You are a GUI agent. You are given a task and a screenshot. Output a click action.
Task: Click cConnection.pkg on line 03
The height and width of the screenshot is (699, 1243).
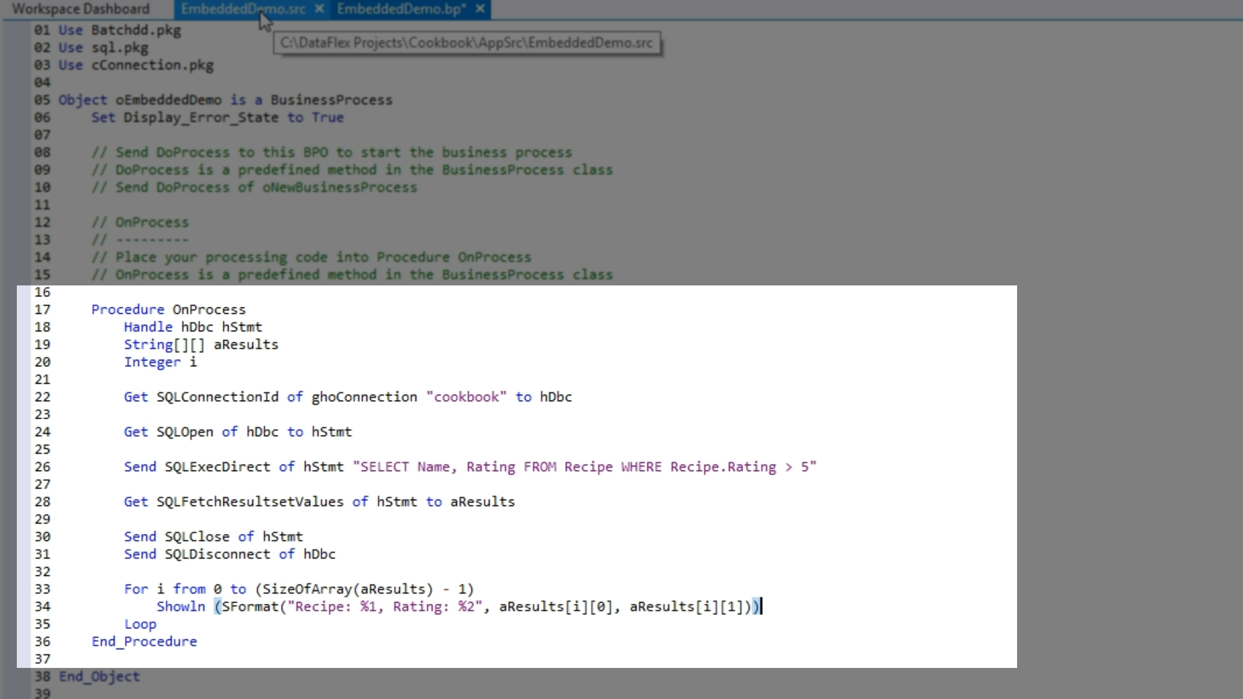pos(152,65)
